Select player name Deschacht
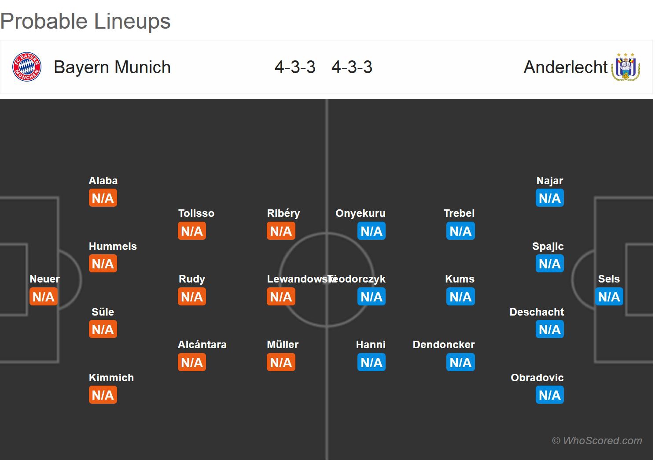Viewport: 655px width, 461px height. coord(536,312)
